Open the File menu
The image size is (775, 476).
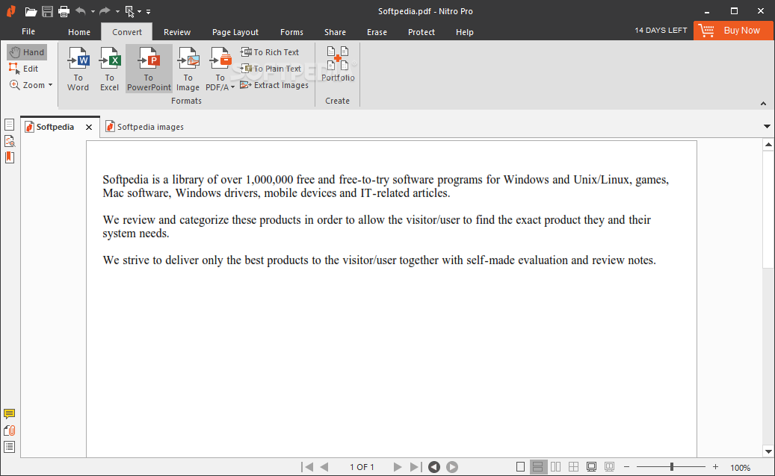28,31
